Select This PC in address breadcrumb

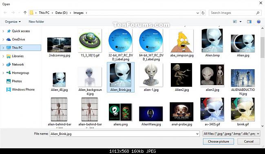pos(44,13)
